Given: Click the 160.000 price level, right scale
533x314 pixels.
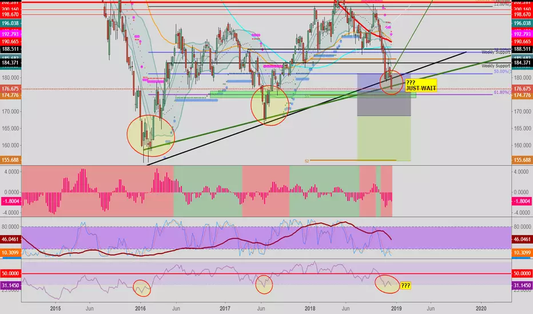Looking at the screenshot, I should (x=522, y=145).
